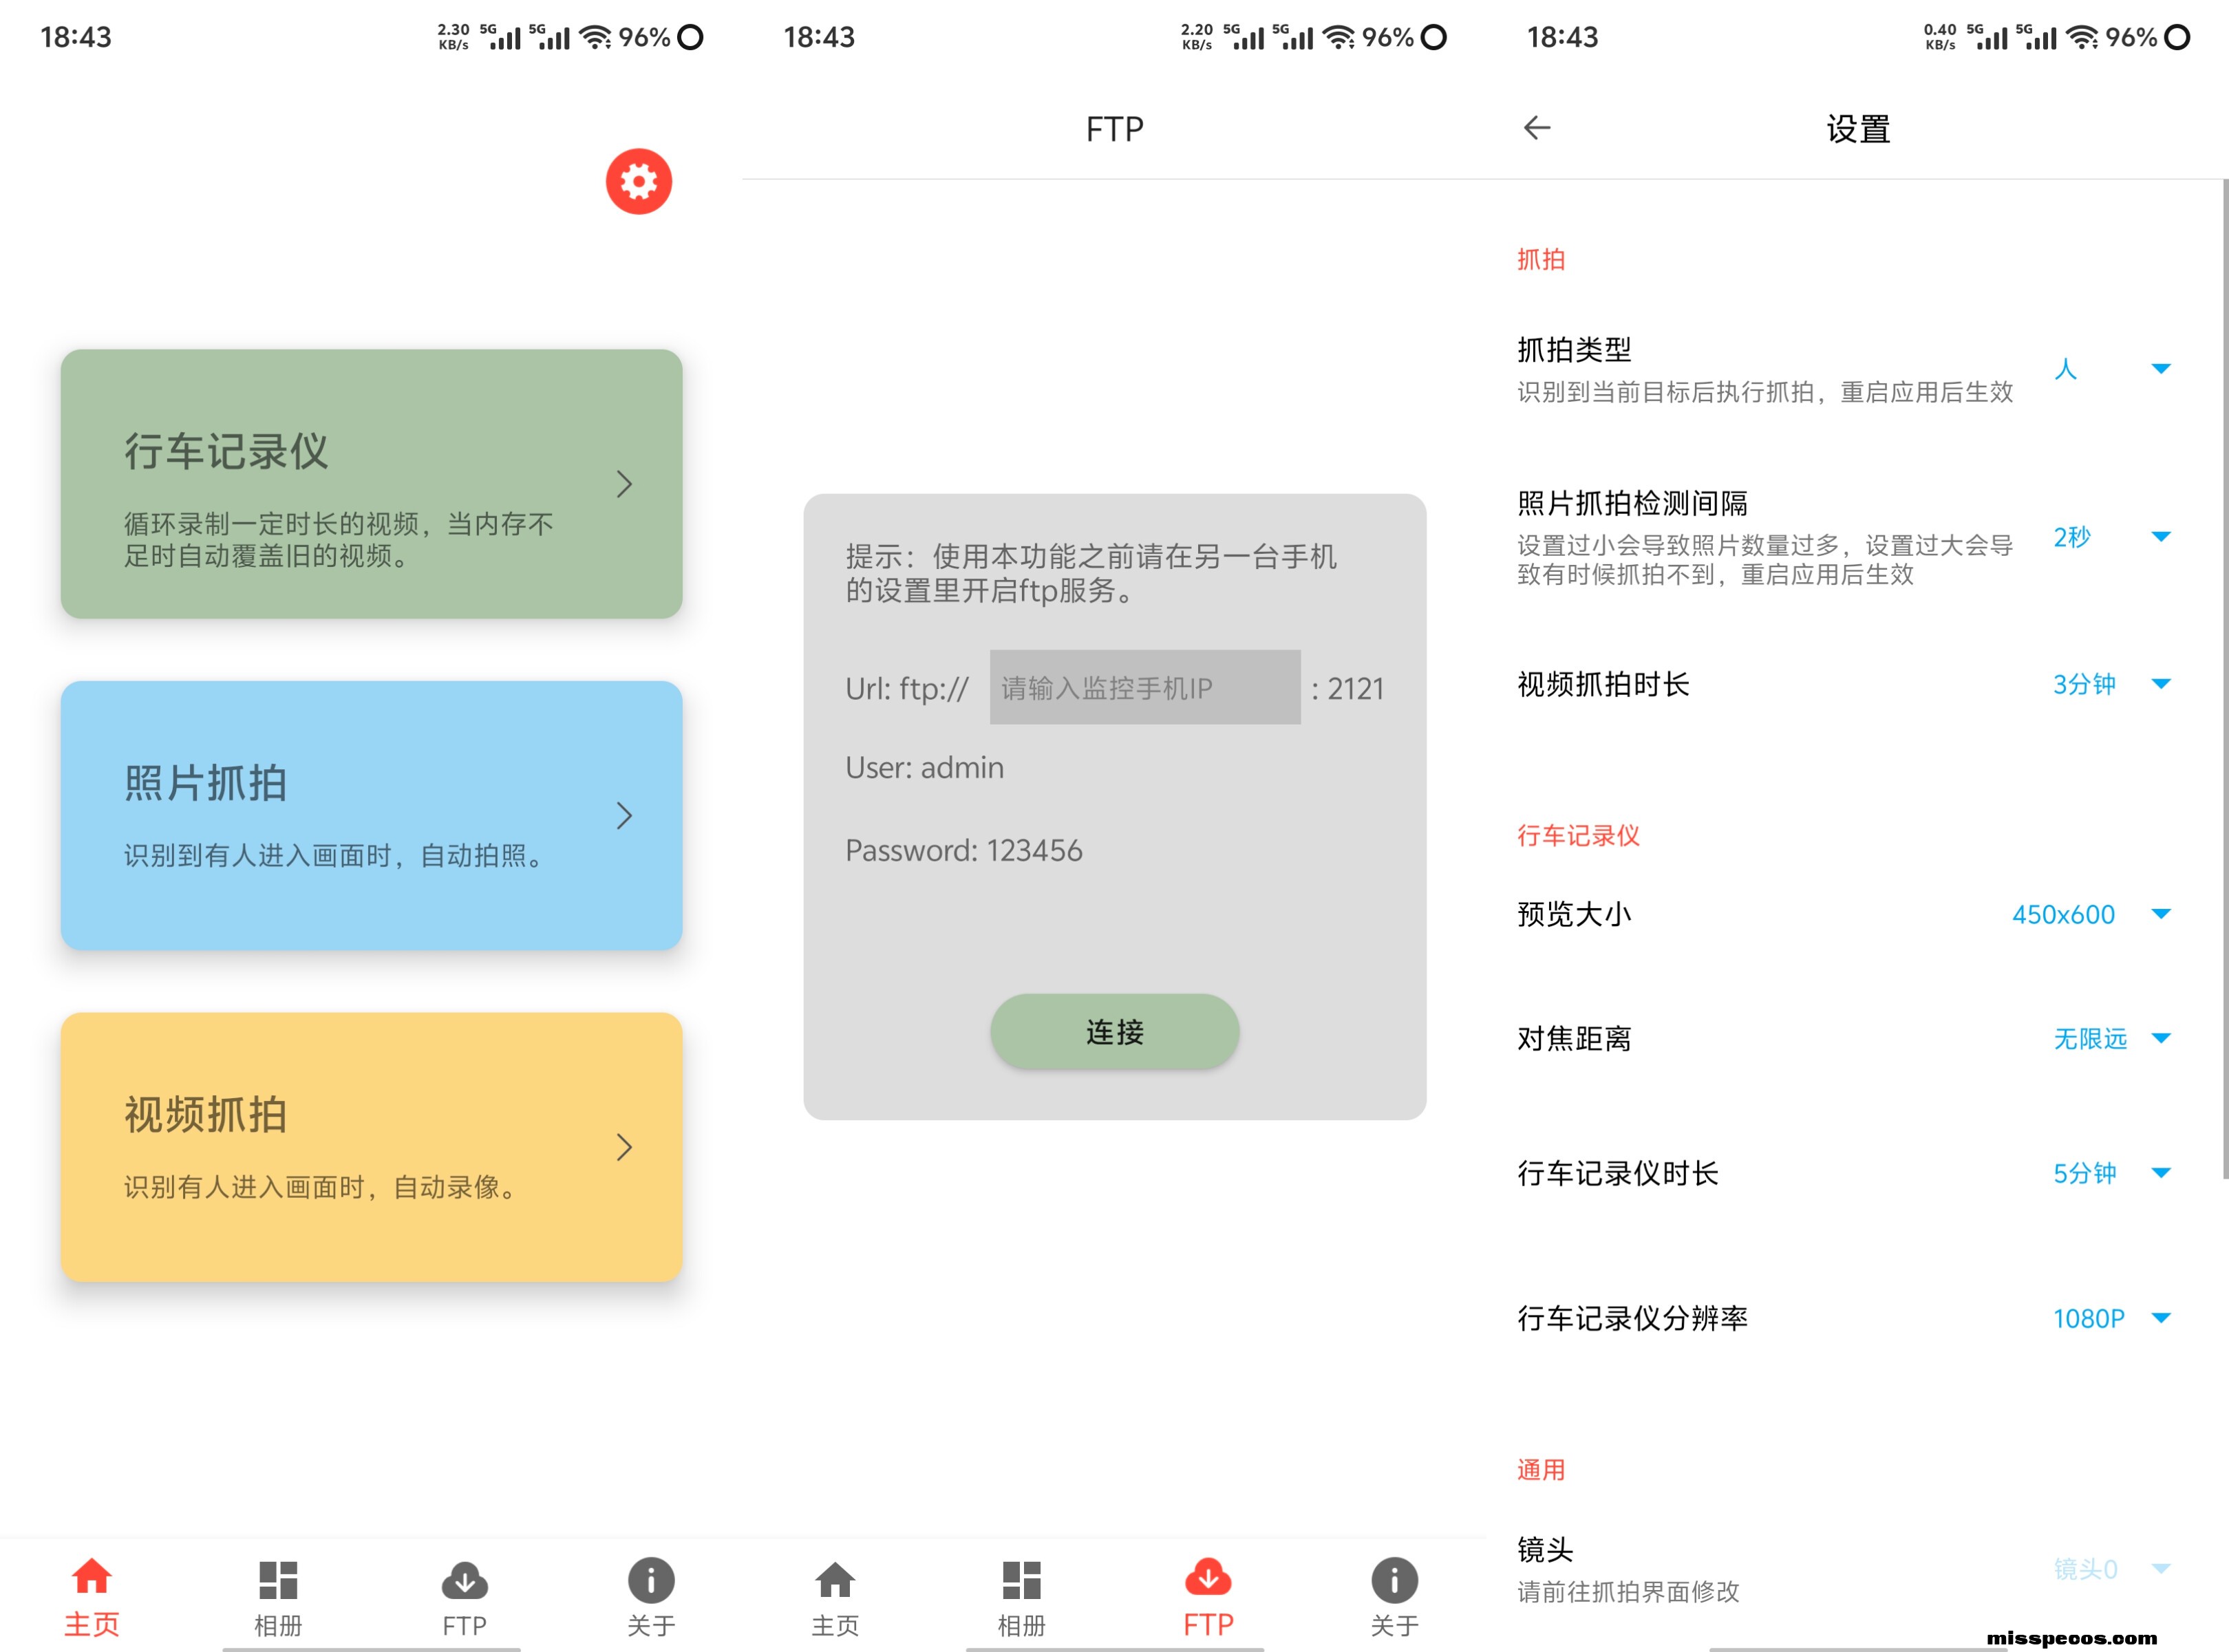The image size is (2229, 1652).
Task: Tap gray FTP cloud icon in left screen
Action: (x=464, y=1581)
